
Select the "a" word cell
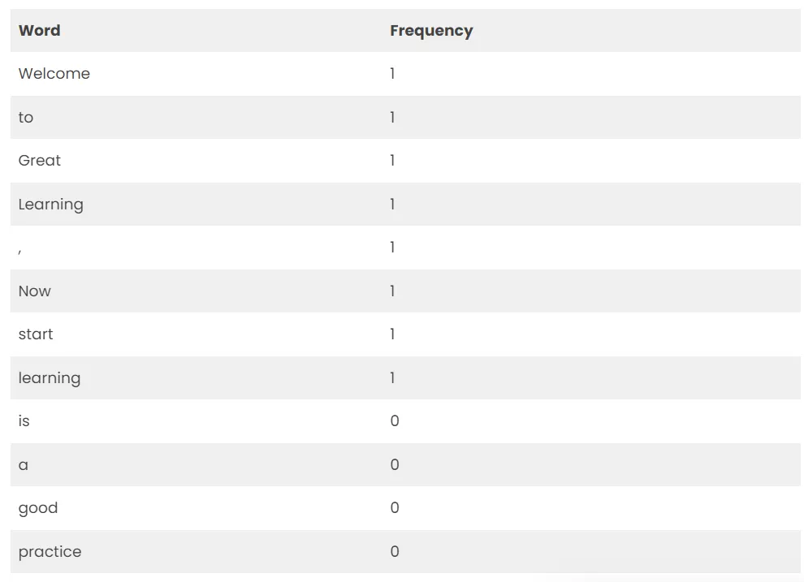[23, 465]
